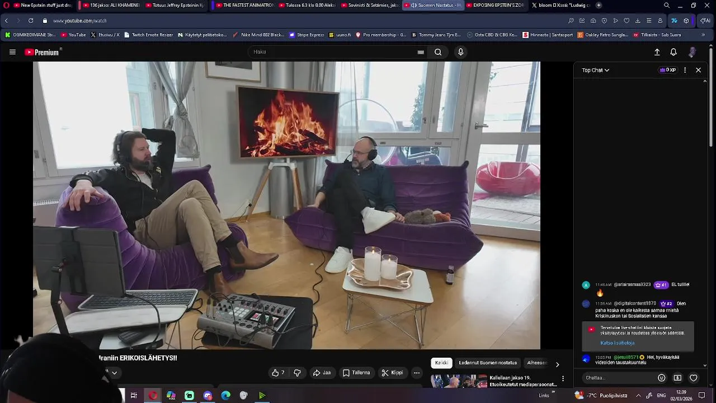The image size is (716, 403).
Task: Click the Chattaa message input field
Action: [618, 378]
